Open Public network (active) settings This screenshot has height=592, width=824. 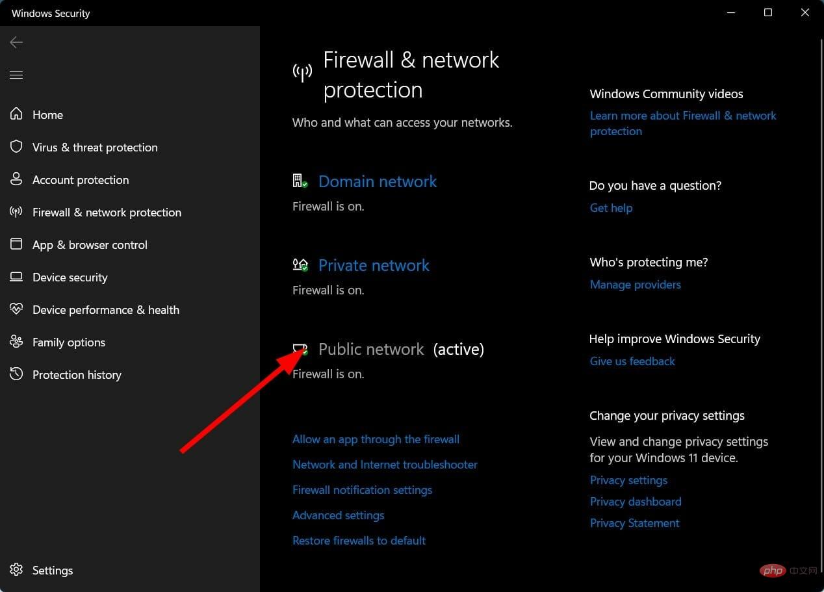401,349
